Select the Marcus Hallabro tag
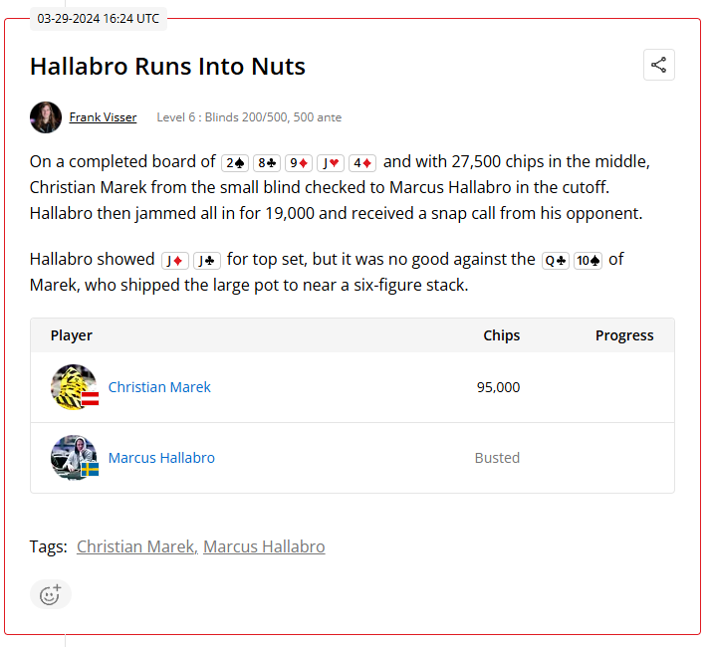Screen dimensions: 709x647 click(264, 546)
